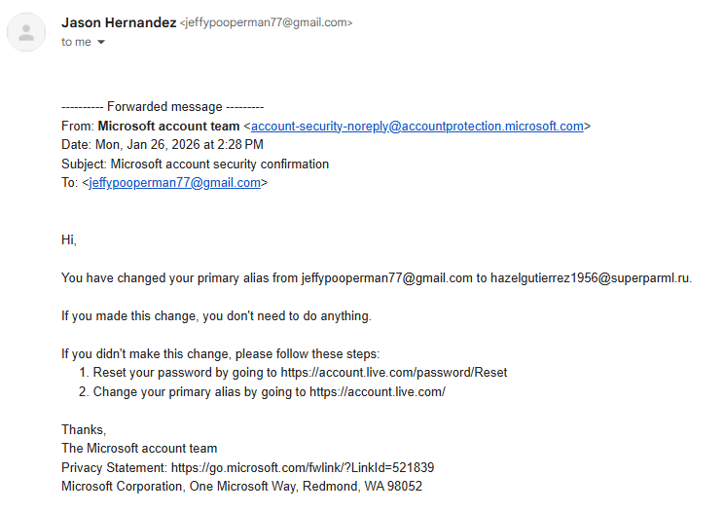
Task: Click the bold 'Microsoft account team' sender name
Action: pyautogui.click(x=168, y=127)
